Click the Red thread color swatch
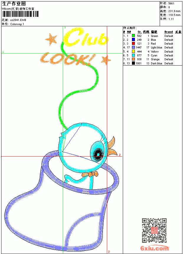Image resolution: width=183 pixels, height=254 pixels. pyautogui.click(x=133, y=43)
